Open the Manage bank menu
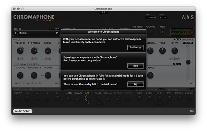The height and width of the screenshot is (131, 207). point(54,29)
